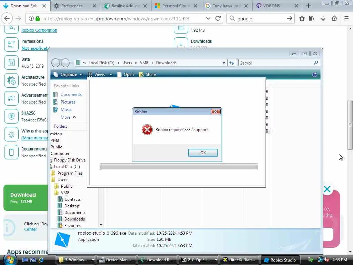This screenshot has height=265, width=353.
Task: Switch to the Tony hawk tab
Action: coord(226,6)
